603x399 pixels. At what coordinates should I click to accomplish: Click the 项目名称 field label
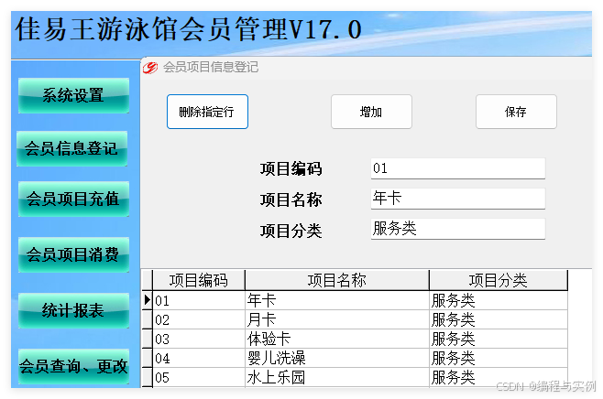click(291, 200)
